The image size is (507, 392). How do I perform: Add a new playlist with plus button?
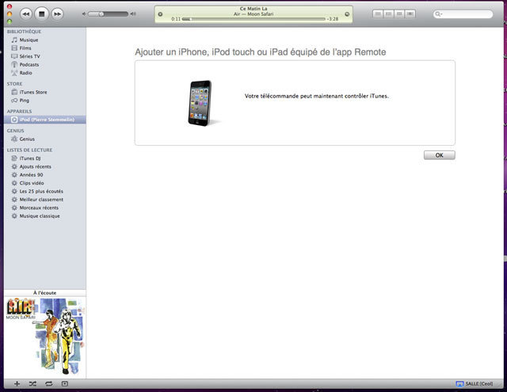17,383
